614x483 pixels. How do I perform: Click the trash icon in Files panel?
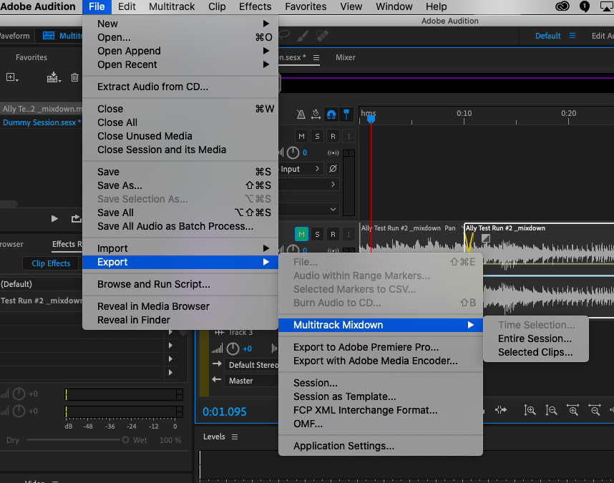coord(74,77)
